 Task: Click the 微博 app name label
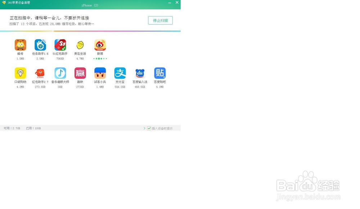(x=100, y=54)
